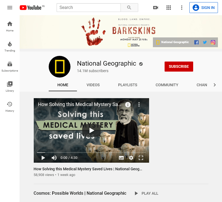The height and width of the screenshot is (202, 222).
Task: Select the HOME channel tab
Action: coord(63,85)
